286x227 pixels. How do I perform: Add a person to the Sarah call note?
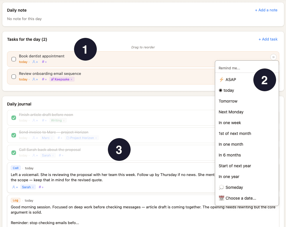pyautogui.click(x=15, y=187)
